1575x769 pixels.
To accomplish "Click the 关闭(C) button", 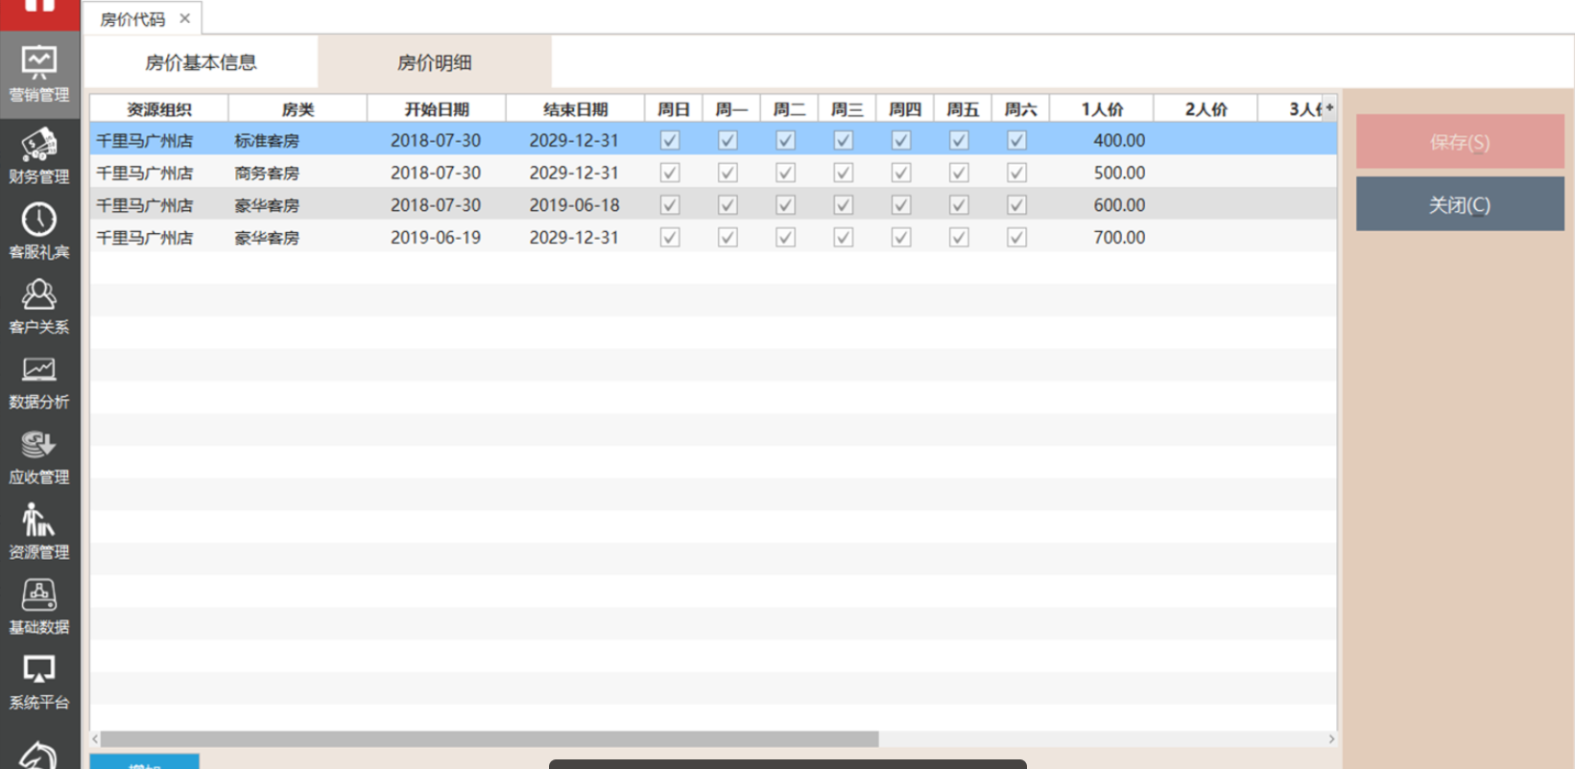I will click(x=1459, y=204).
